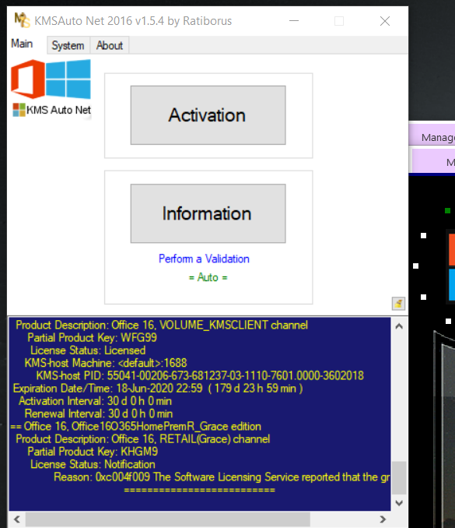
Task: Click the clear log broom icon
Action: [398, 304]
